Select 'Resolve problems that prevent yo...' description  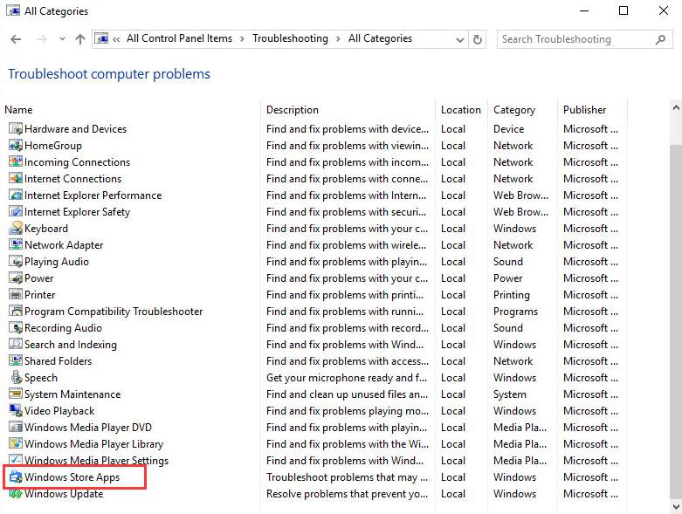pos(347,494)
